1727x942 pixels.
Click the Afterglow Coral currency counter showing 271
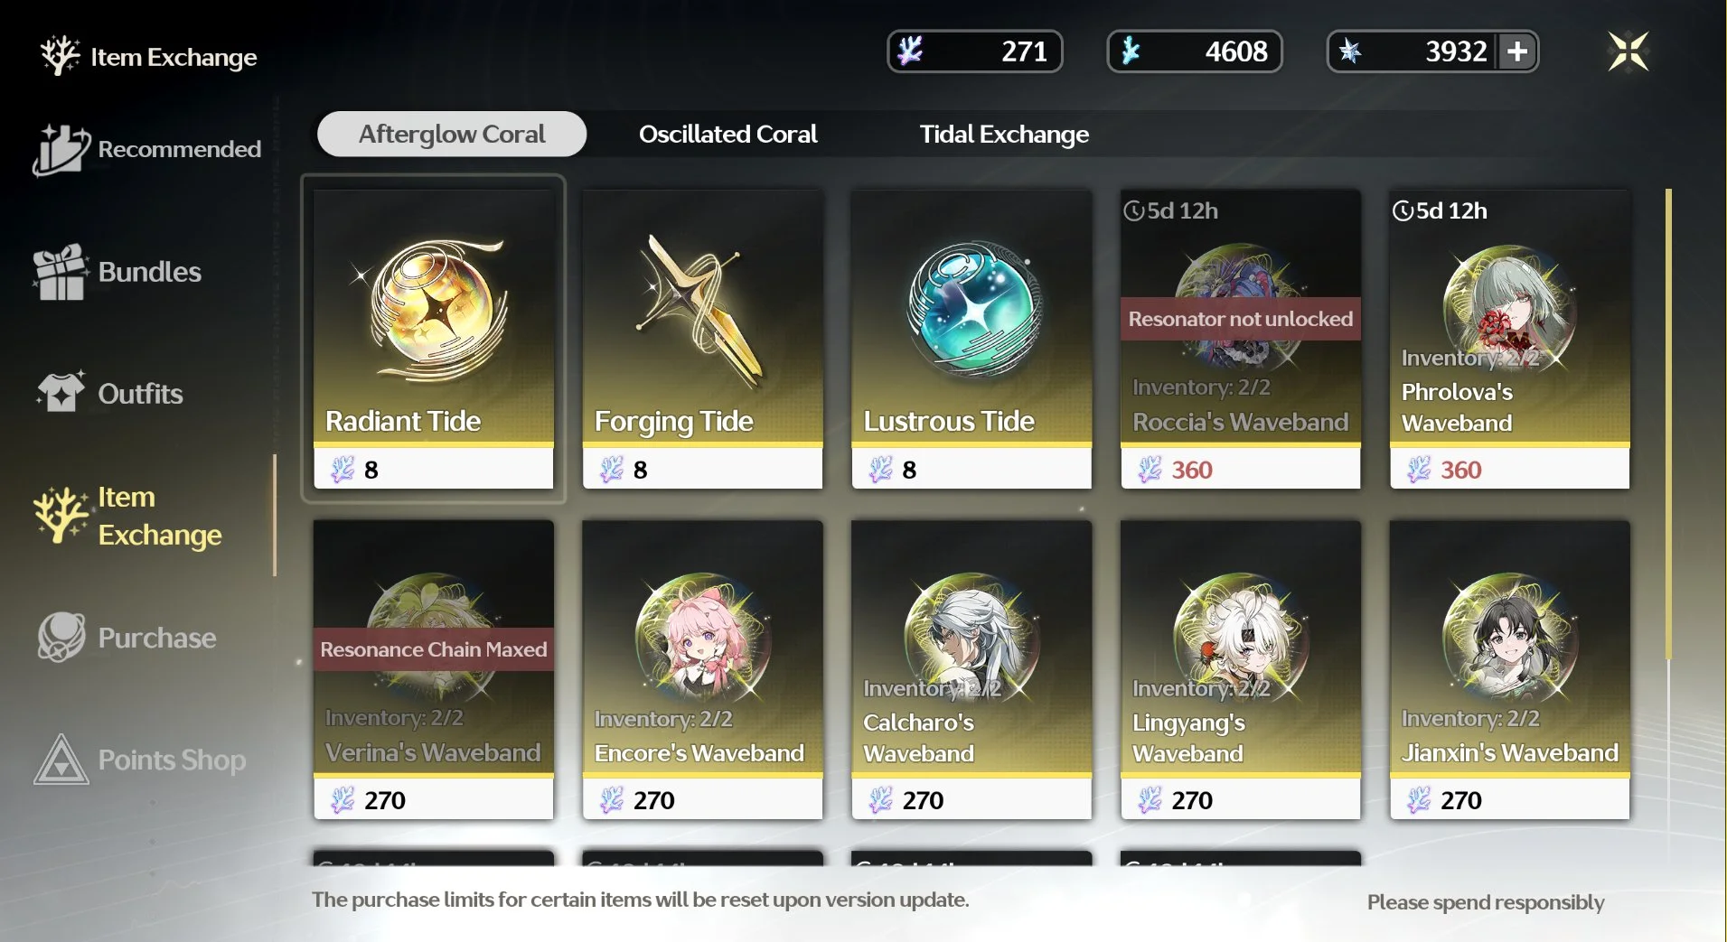[975, 51]
